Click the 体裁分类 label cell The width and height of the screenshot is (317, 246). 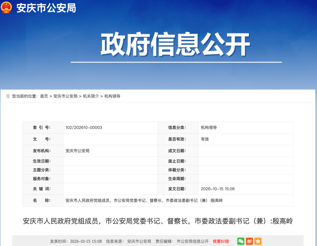pyautogui.click(x=178, y=170)
